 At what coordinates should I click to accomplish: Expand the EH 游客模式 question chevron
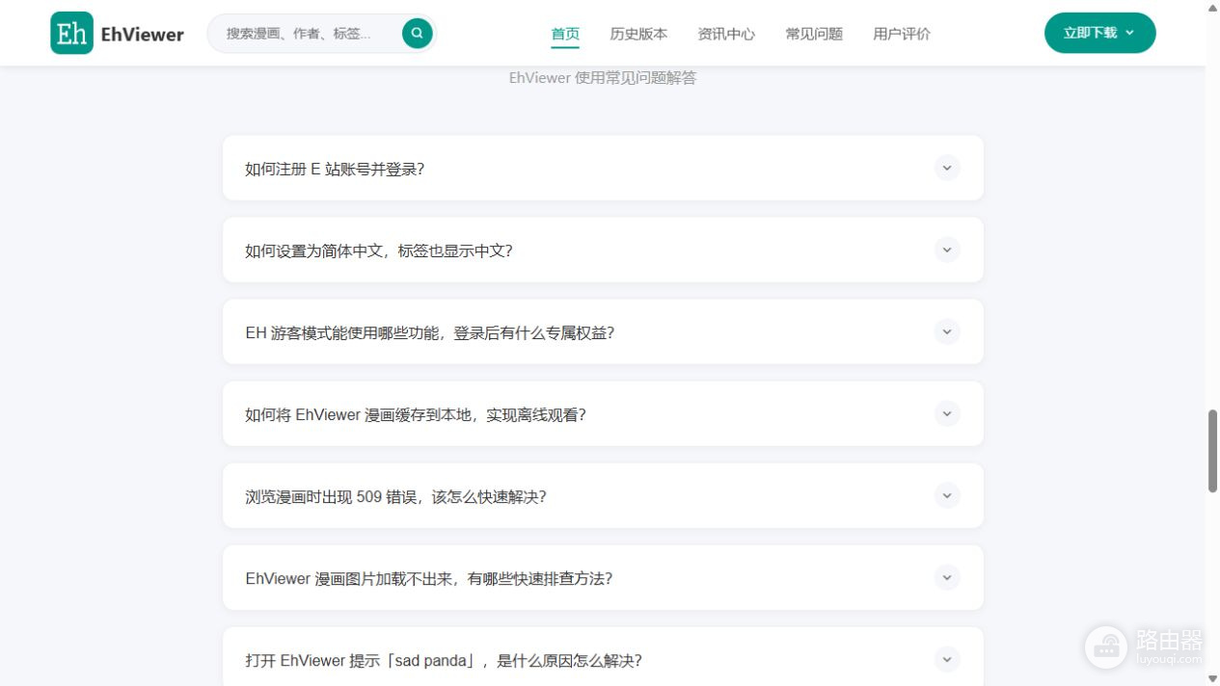pyautogui.click(x=947, y=331)
